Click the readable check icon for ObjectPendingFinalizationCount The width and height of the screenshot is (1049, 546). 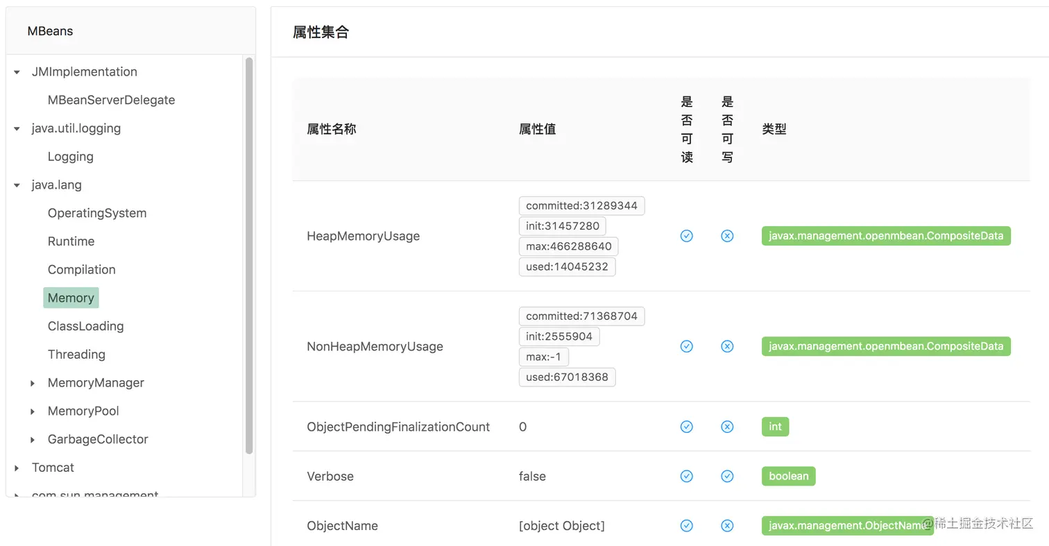click(687, 427)
